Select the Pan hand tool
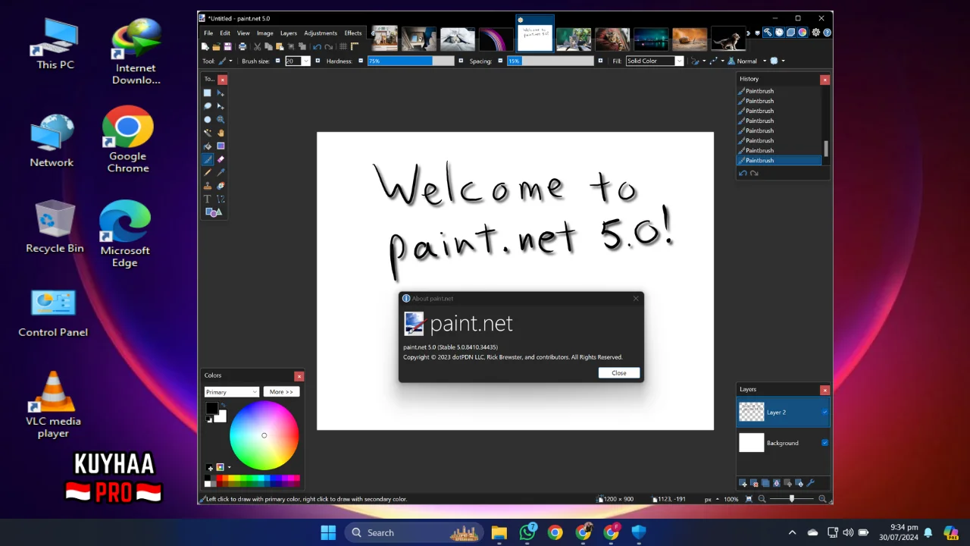Viewport: 970px width, 546px height. 221,133
